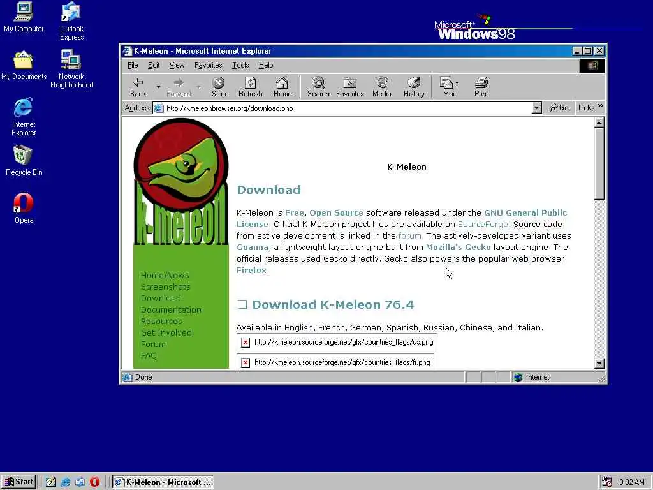The image size is (653, 490).
Task: Go to the Home page
Action: tap(282, 87)
